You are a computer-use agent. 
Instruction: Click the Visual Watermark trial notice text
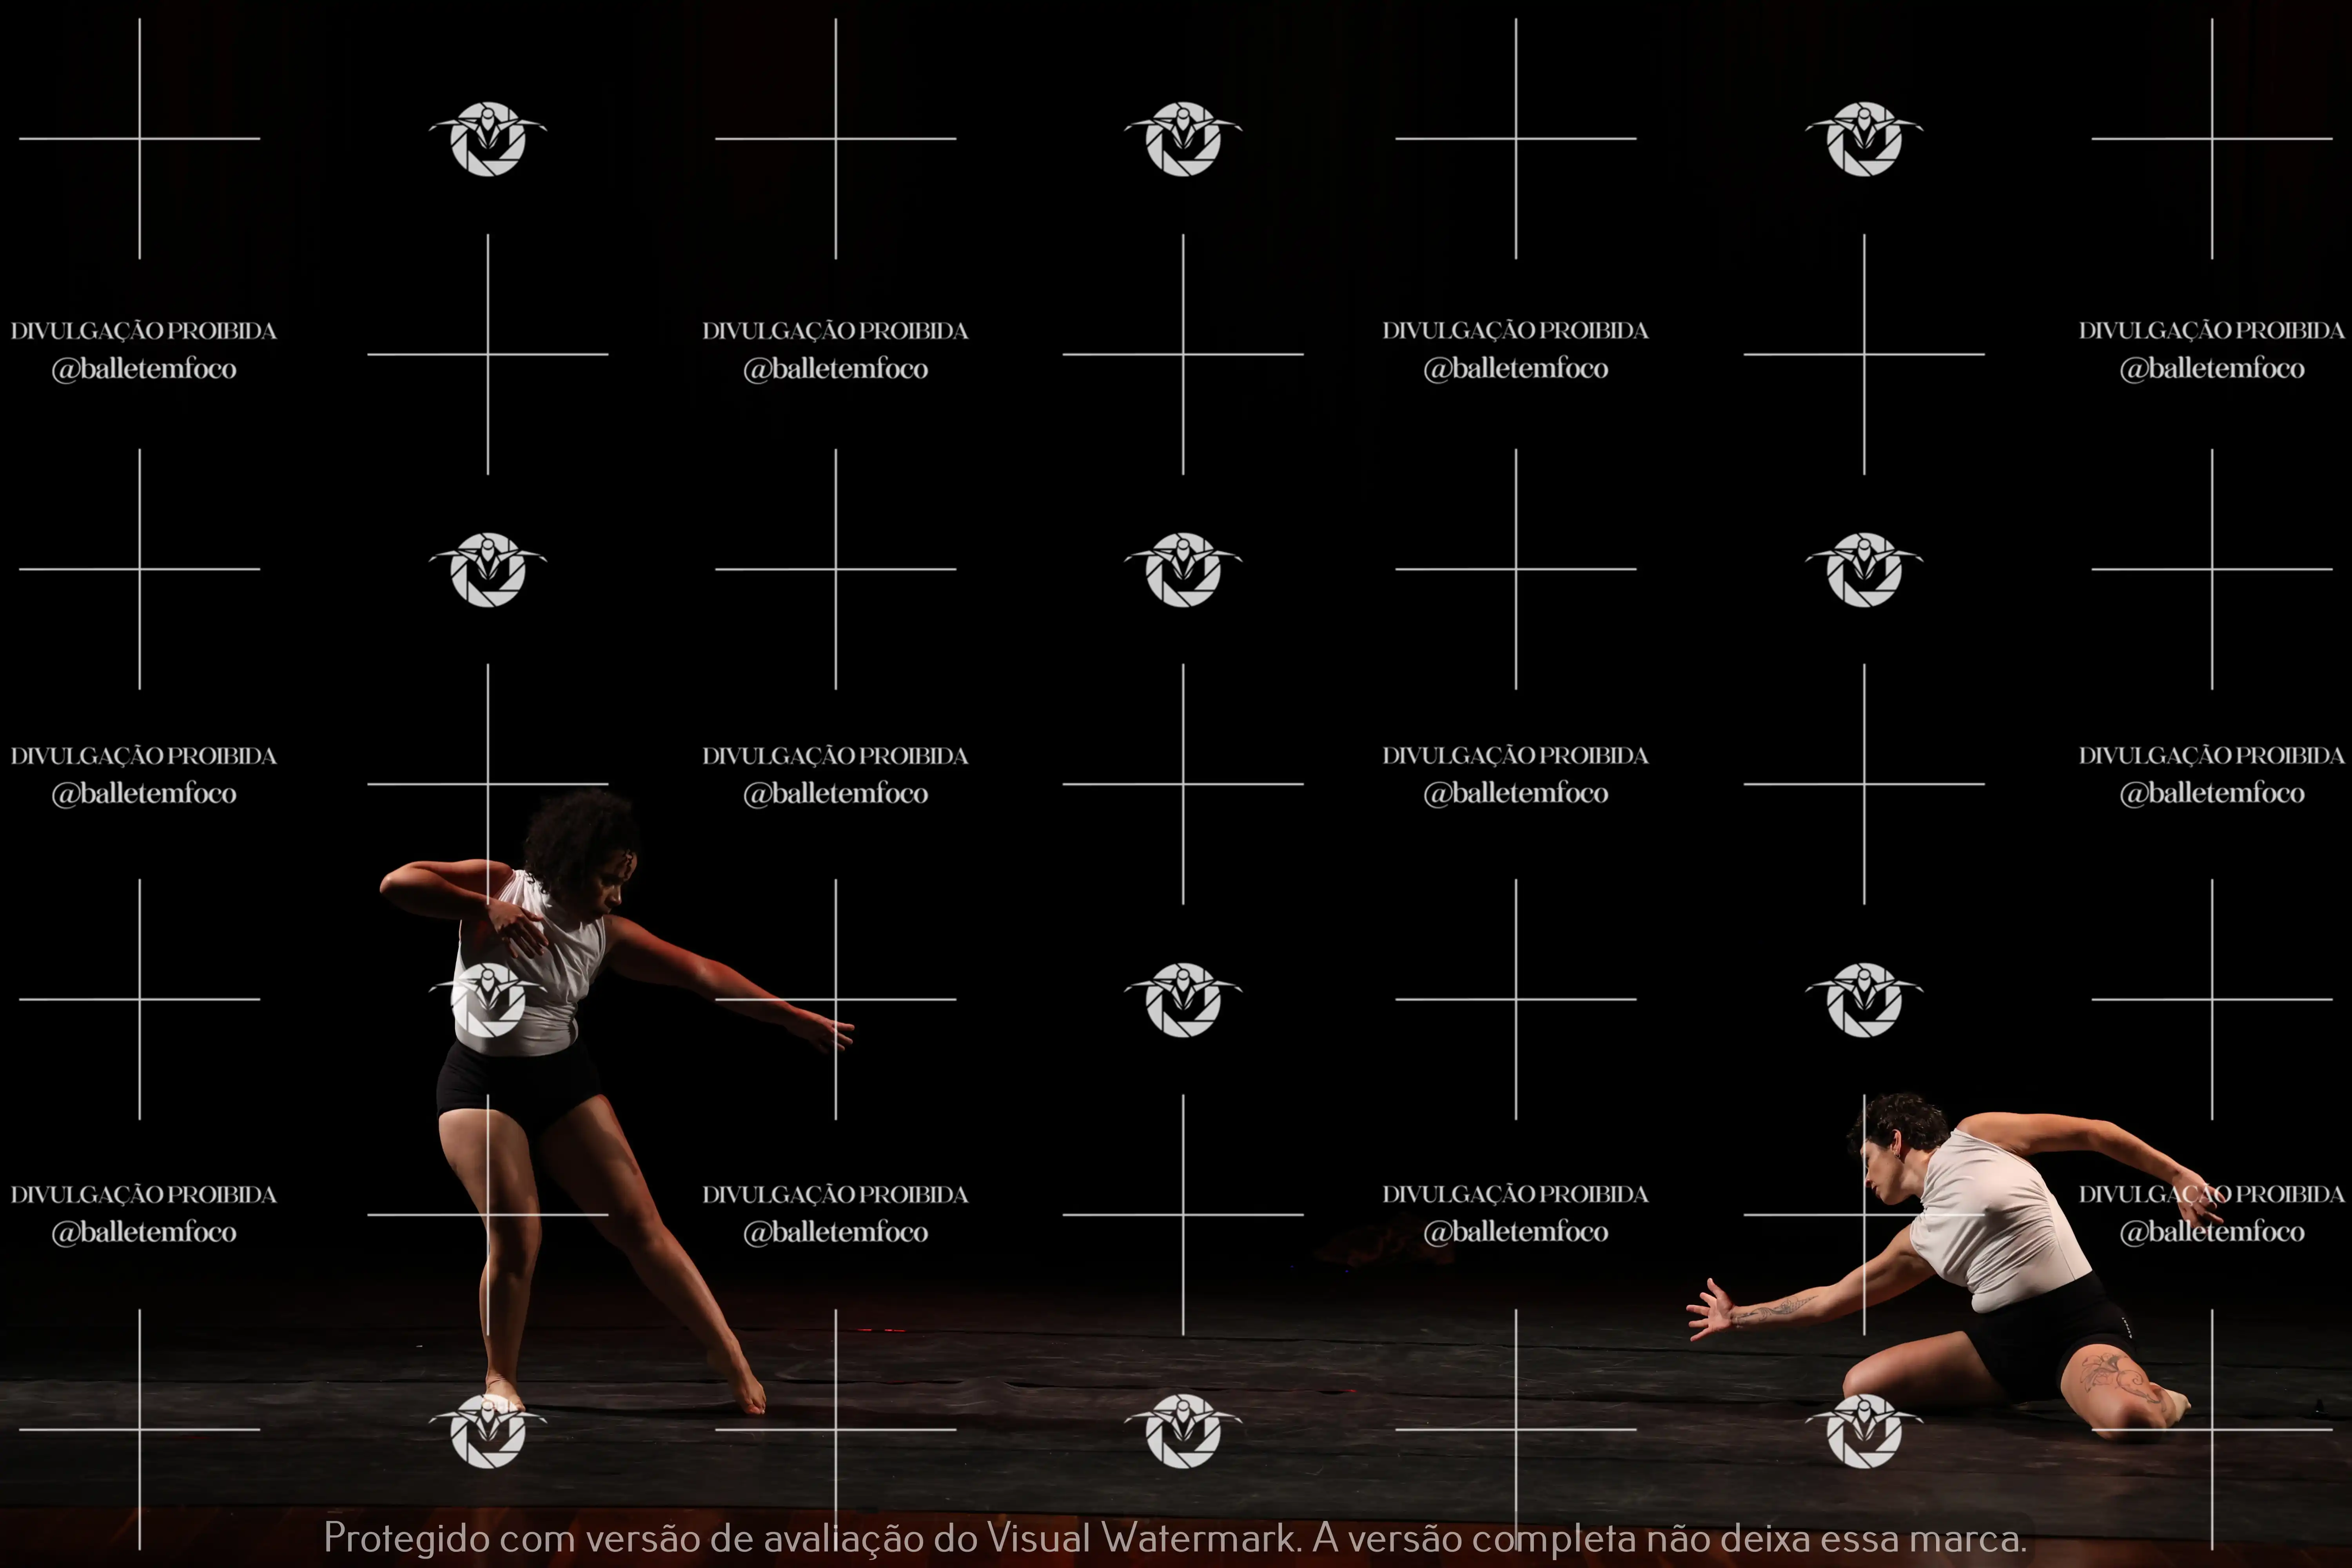click(x=1175, y=1538)
